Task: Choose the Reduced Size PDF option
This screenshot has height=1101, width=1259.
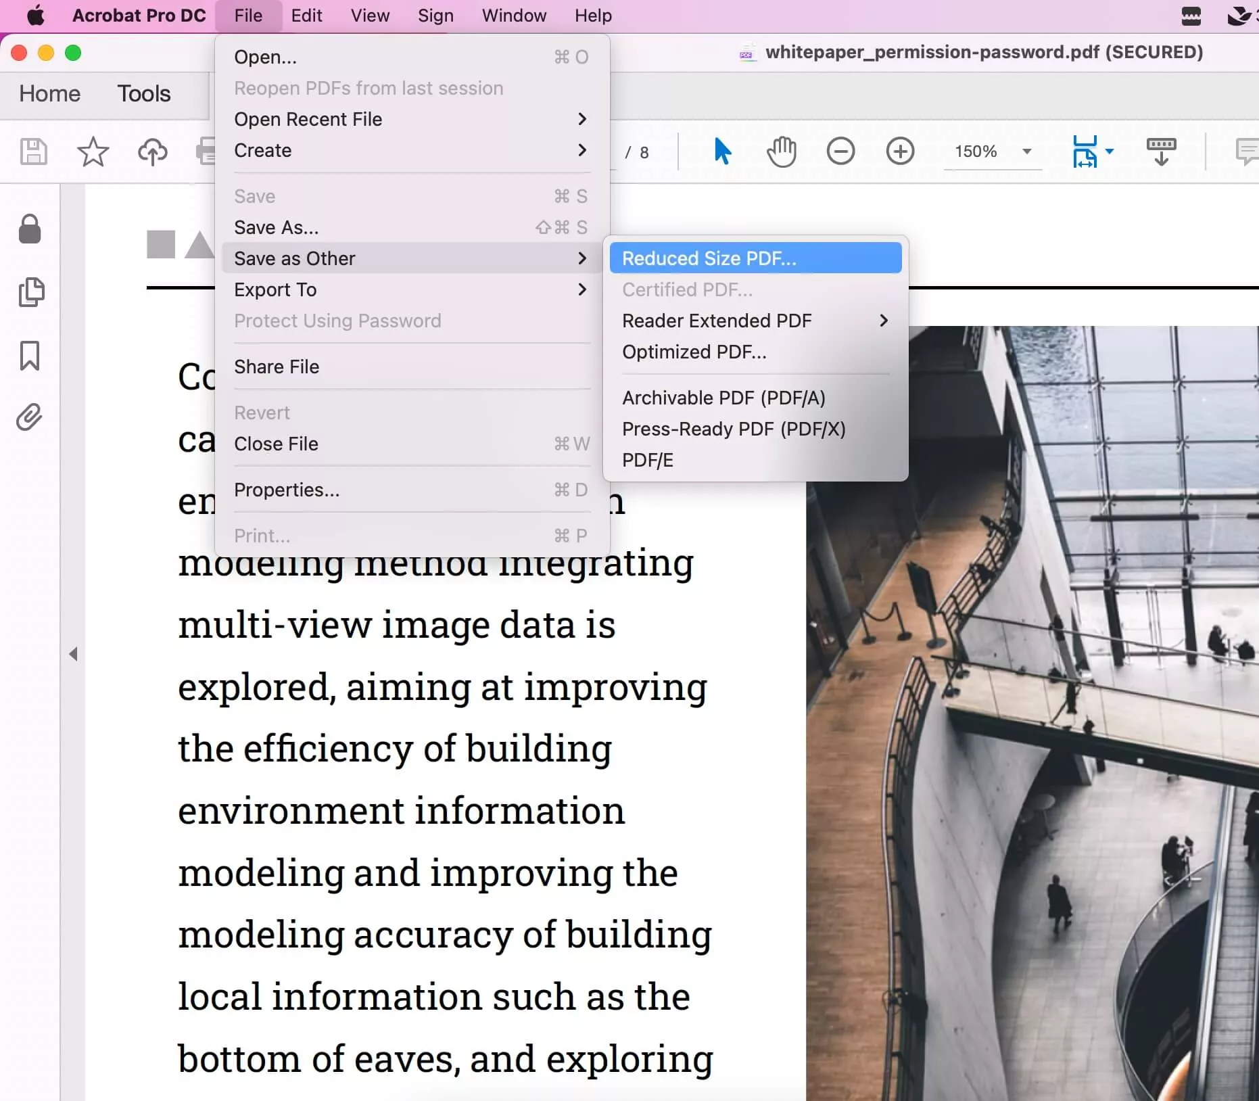Action: (x=709, y=258)
